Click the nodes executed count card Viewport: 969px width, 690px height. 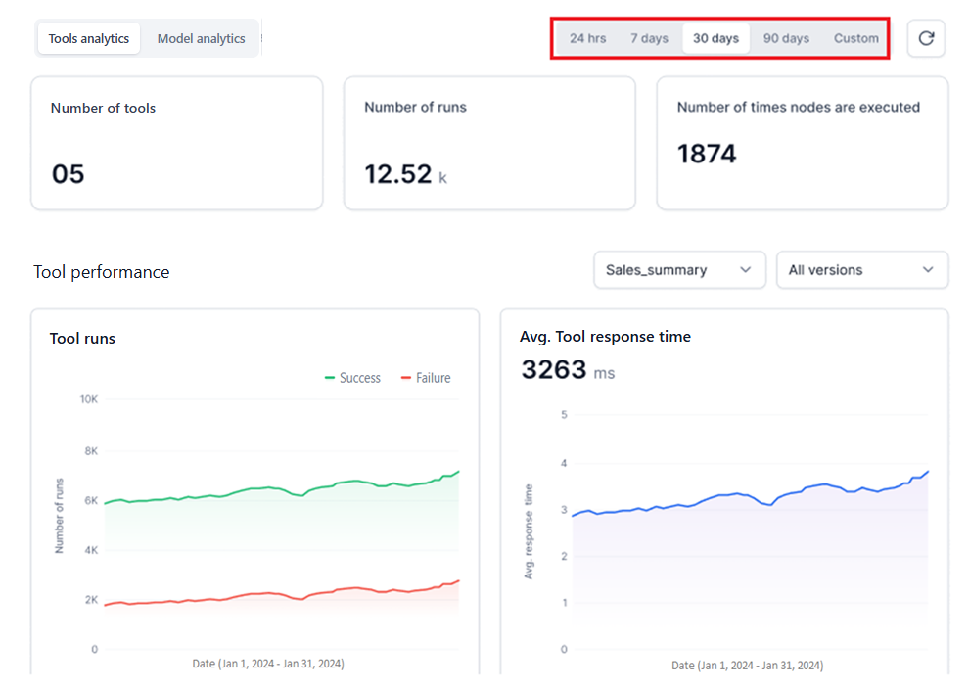(802, 143)
